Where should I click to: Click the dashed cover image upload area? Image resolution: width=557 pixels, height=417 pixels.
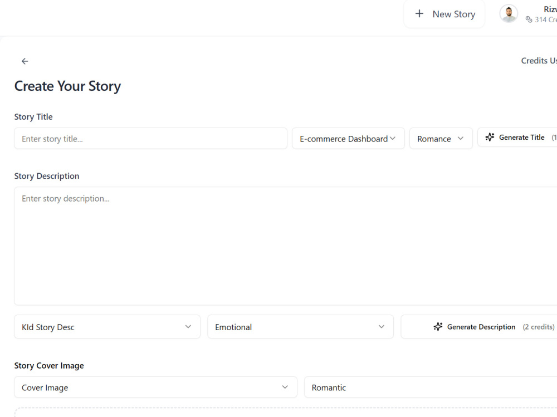click(286, 412)
